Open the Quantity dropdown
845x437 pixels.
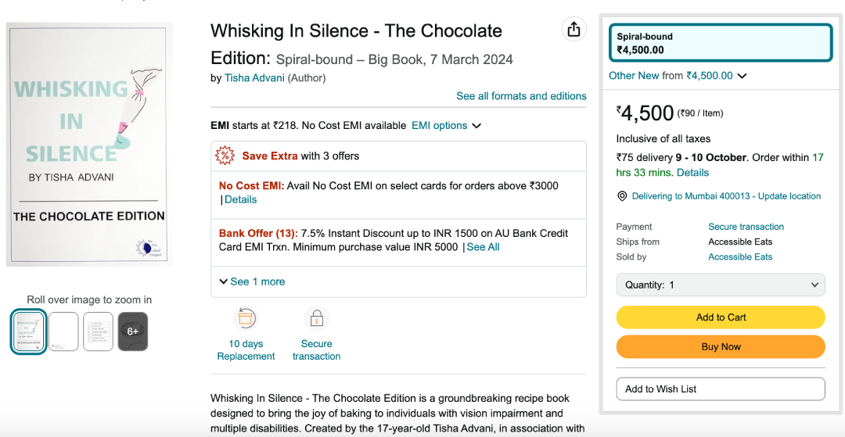pos(721,285)
